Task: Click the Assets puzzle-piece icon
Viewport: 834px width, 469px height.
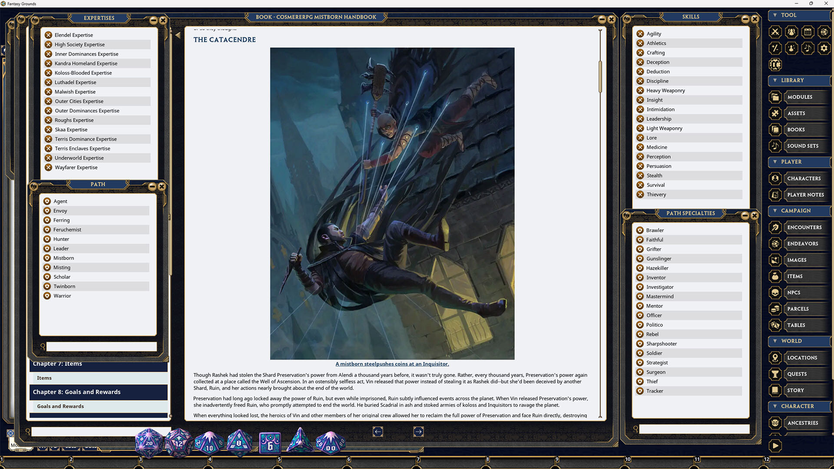Action: point(775,113)
